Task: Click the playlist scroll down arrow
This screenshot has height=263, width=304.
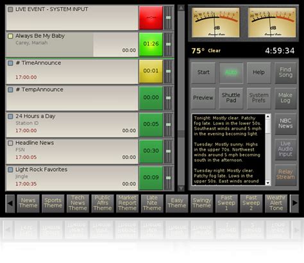Action: click(x=181, y=188)
